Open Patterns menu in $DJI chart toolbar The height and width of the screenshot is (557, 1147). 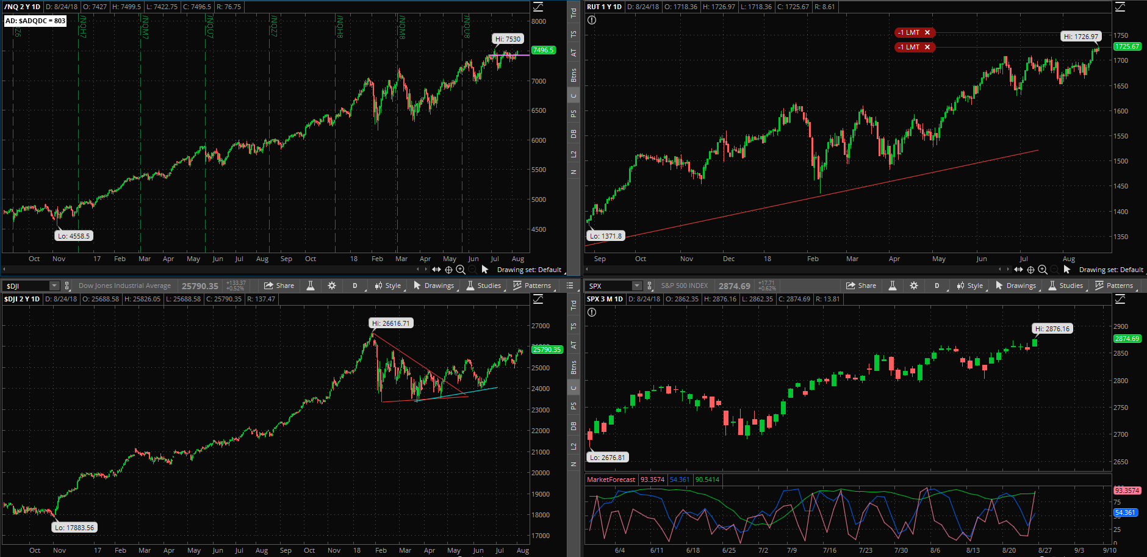pyautogui.click(x=533, y=286)
